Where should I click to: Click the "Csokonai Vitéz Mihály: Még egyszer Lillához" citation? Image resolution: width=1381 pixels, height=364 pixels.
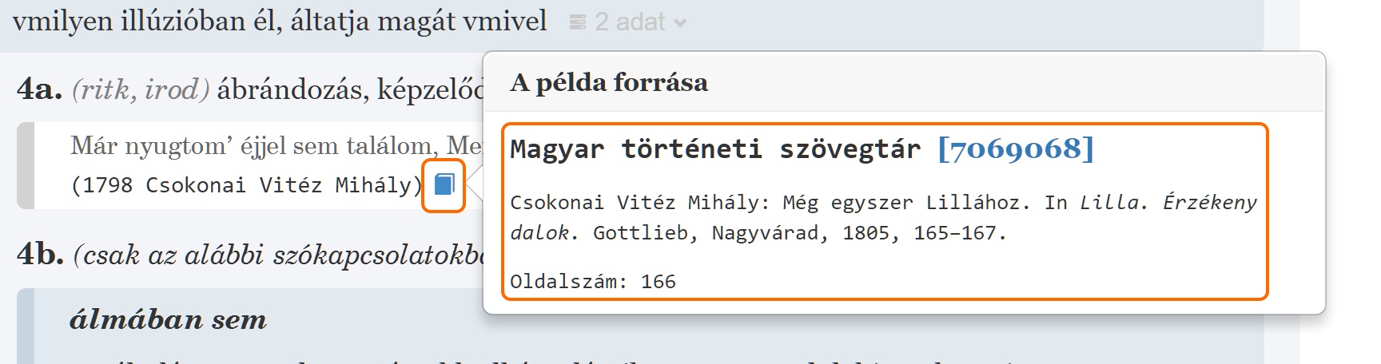766,203
